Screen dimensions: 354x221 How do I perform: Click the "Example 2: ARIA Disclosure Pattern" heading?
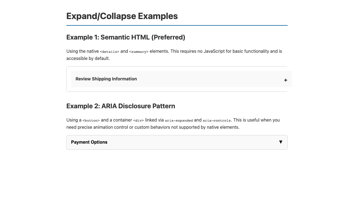pos(121,106)
